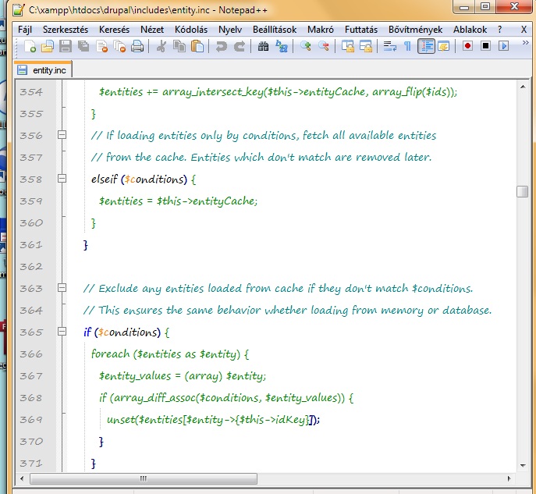Click the comment 'This ensures the same behavior'
536x494 pixels.
(287, 311)
